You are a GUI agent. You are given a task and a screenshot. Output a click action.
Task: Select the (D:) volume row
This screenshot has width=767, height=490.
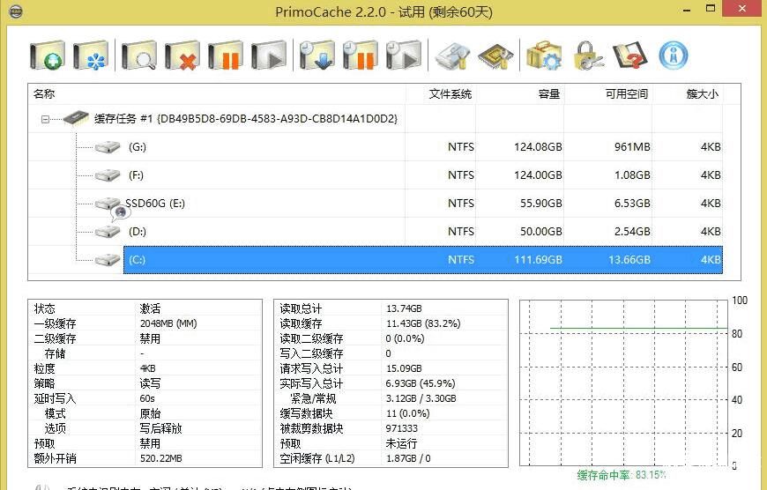click(x=375, y=231)
